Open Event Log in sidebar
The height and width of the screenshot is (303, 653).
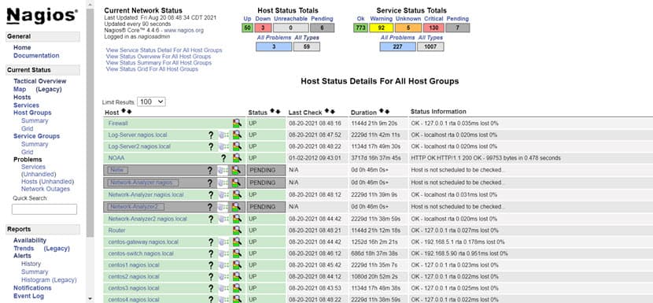[x=28, y=296]
